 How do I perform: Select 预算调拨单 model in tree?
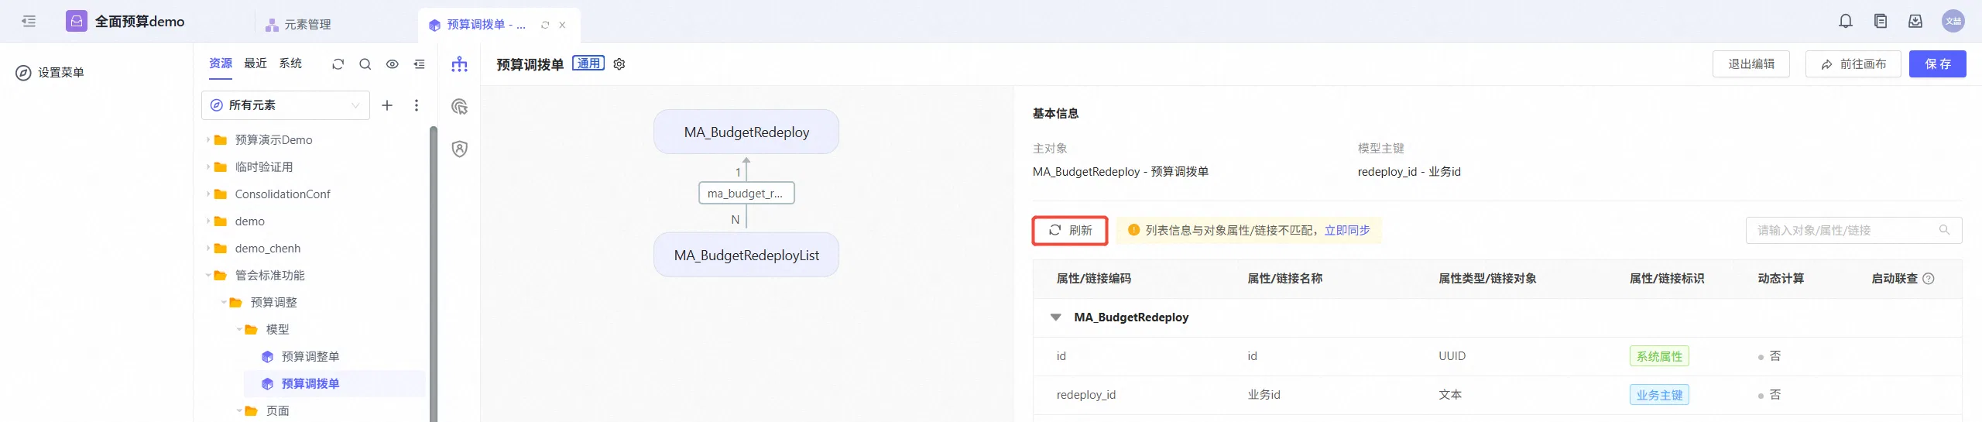pos(310,384)
